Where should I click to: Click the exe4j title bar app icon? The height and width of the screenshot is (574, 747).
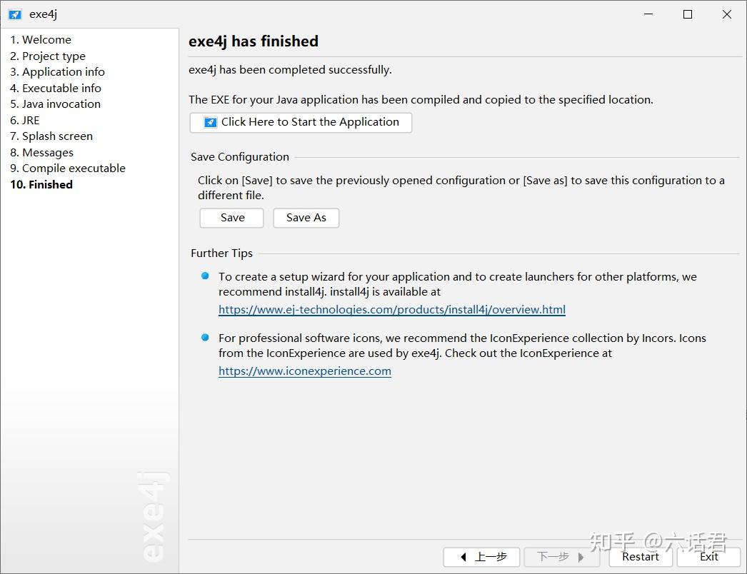pos(14,14)
